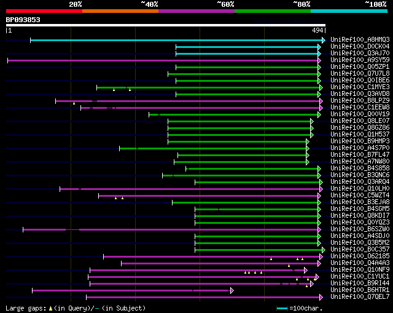Select the UniRef100_C1MYE3 label

(360, 87)
